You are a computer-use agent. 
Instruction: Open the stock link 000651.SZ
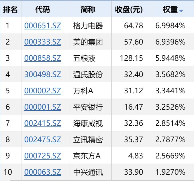pos(43,26)
